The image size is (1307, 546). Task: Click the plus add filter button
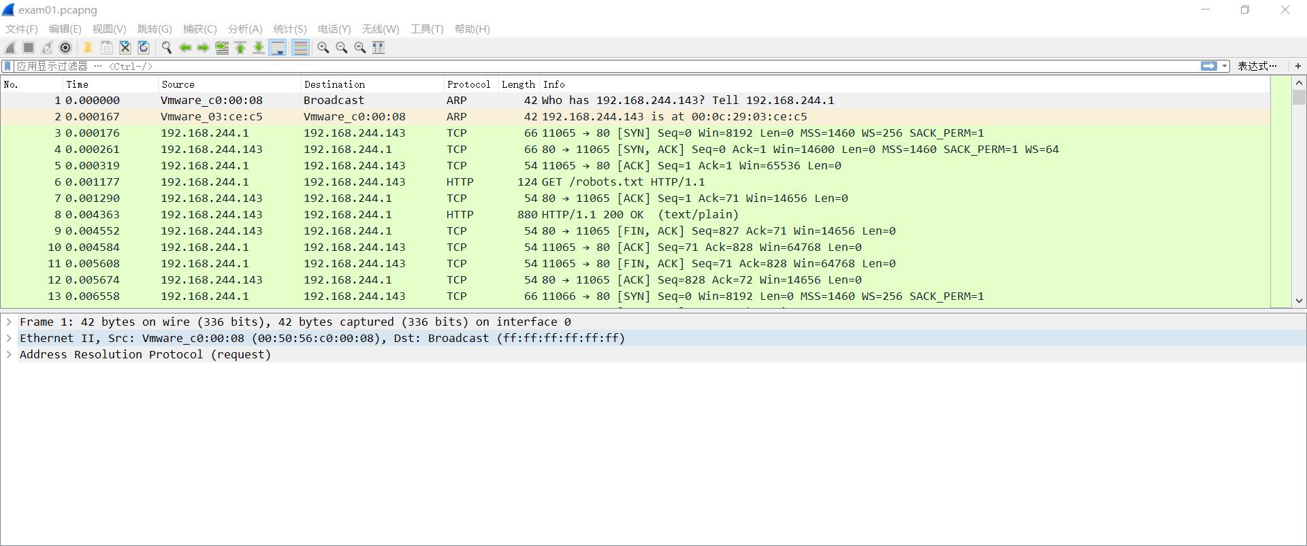(x=1297, y=66)
